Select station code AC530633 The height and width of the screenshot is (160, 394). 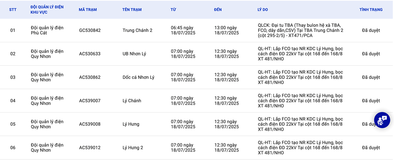pos(90,54)
